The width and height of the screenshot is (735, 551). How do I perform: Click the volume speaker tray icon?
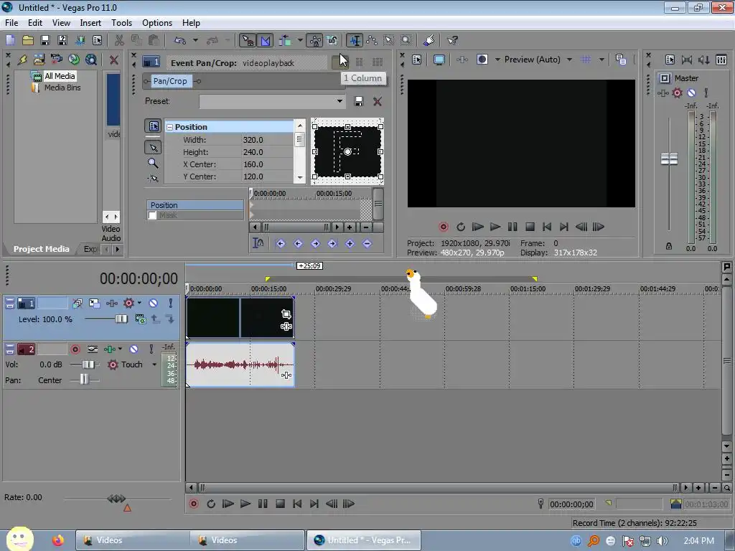pyautogui.click(x=662, y=541)
